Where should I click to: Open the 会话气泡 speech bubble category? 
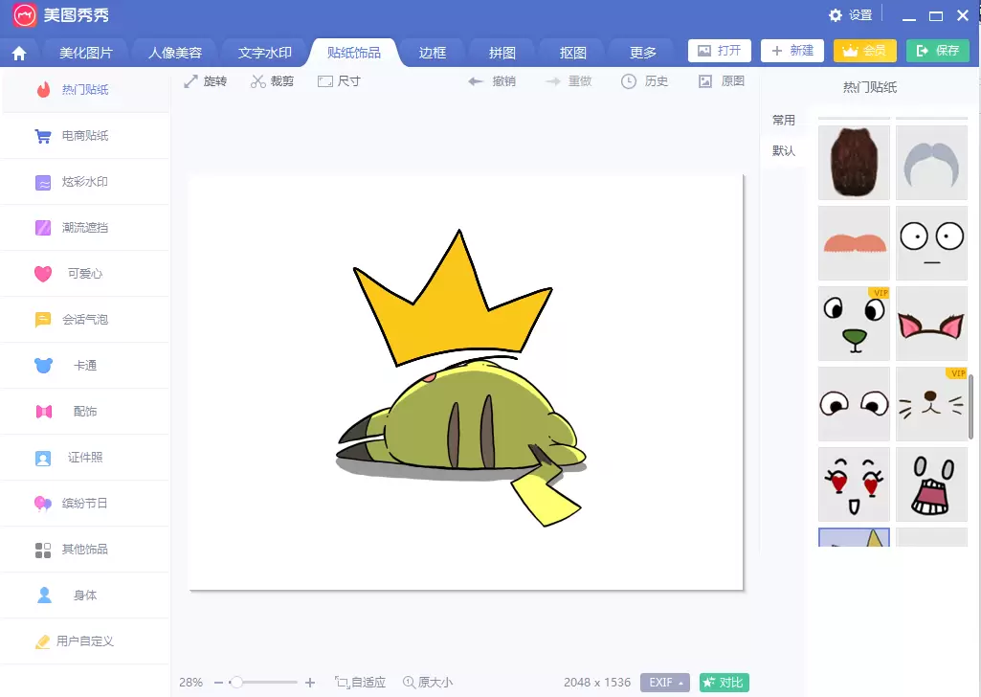[x=85, y=320]
